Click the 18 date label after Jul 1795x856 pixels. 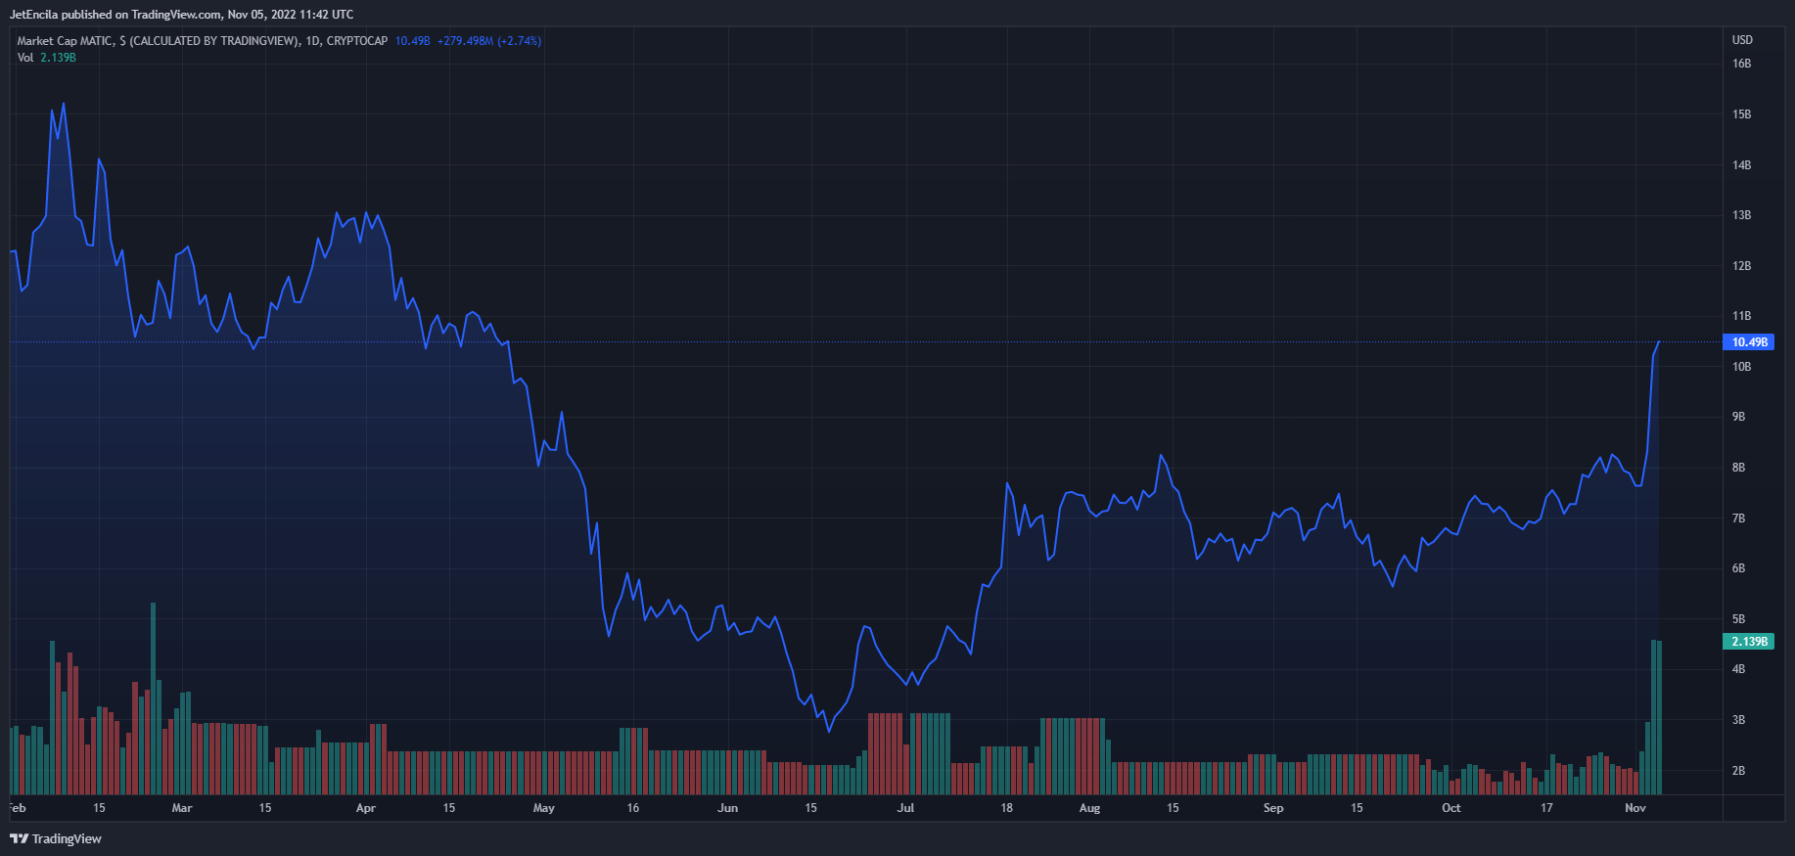[1006, 808]
